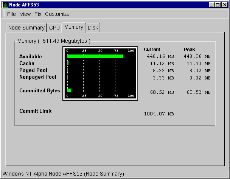Screen dimensions: 230x179
Task: Click the Available memory green bar
Action: (95, 56)
